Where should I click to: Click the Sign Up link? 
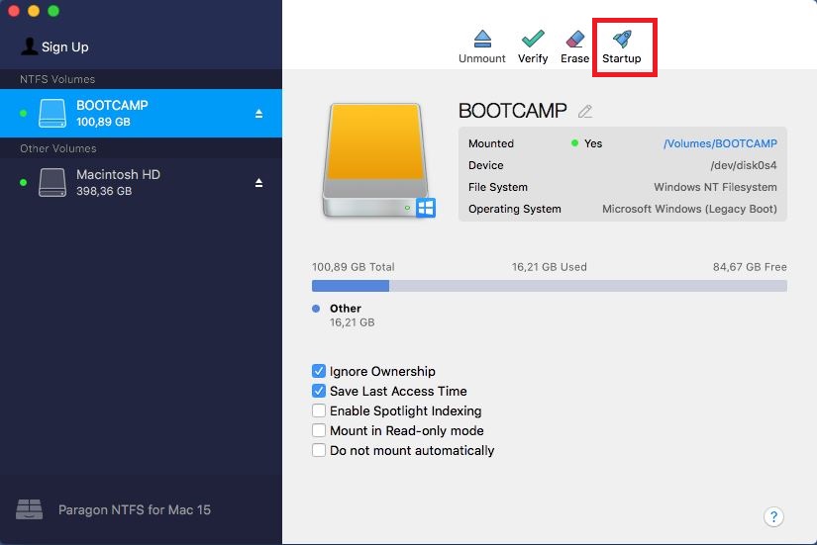(x=65, y=46)
